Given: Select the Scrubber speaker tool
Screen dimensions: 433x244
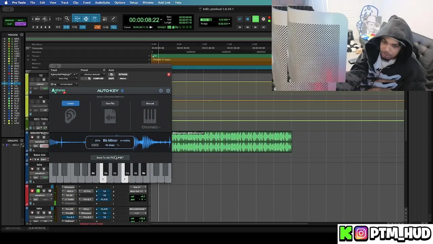Looking at the screenshot, I should point(105,19).
